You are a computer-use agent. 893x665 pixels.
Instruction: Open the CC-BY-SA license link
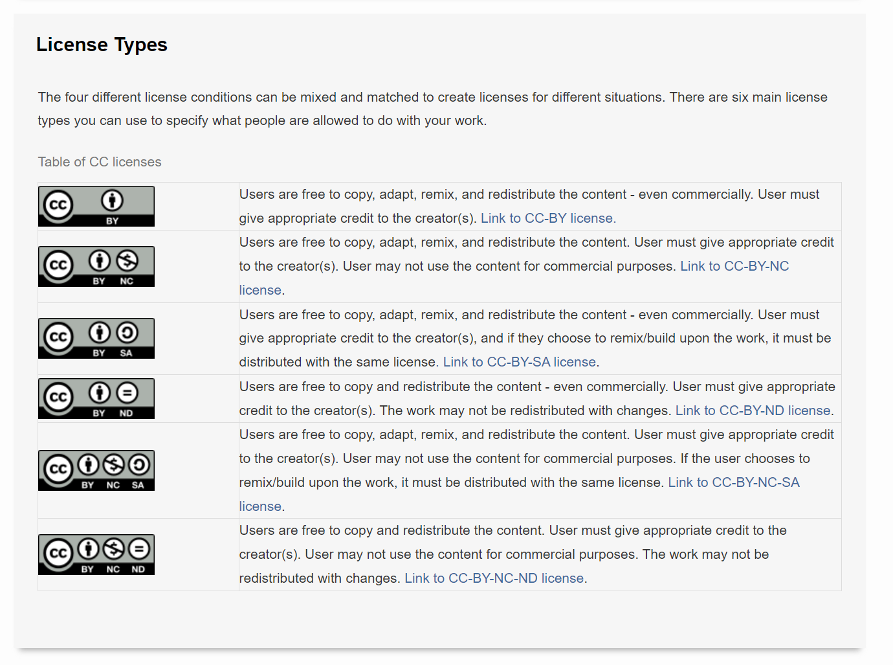[519, 362]
